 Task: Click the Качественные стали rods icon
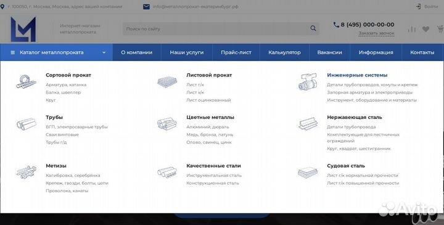click(167, 172)
